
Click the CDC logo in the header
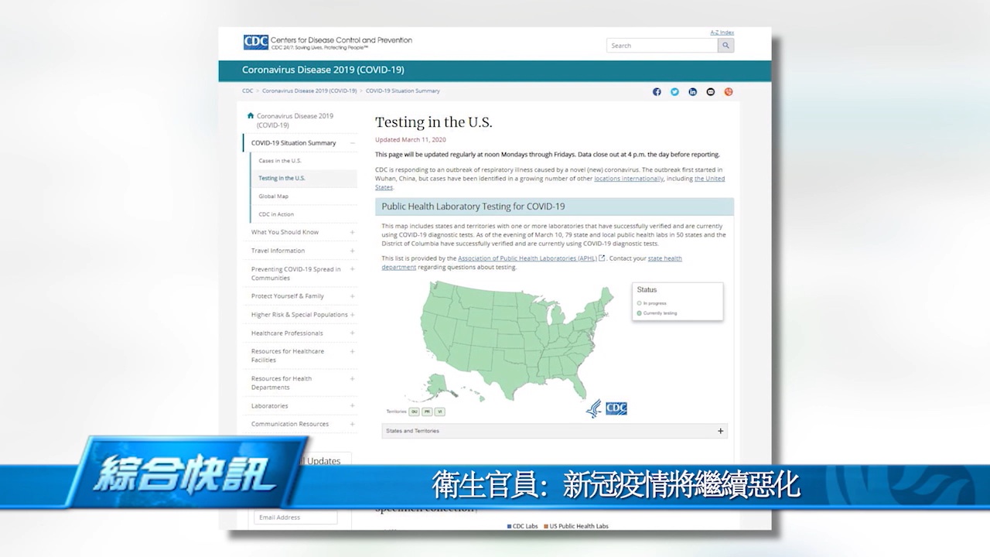click(256, 42)
